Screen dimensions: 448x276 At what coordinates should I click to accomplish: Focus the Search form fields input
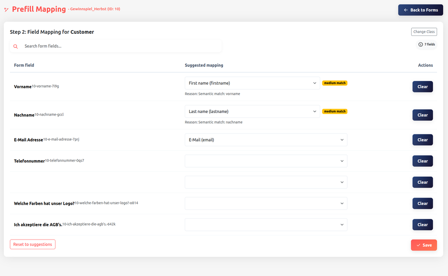pyautogui.click(x=115, y=46)
